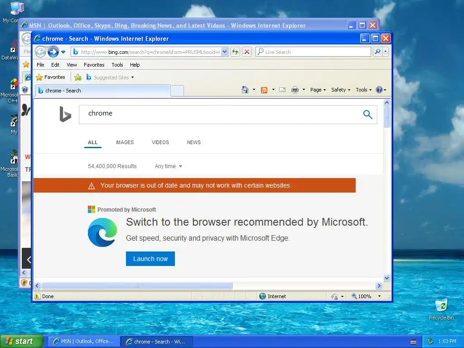Open the Tools menu in menu bar

coord(117,65)
